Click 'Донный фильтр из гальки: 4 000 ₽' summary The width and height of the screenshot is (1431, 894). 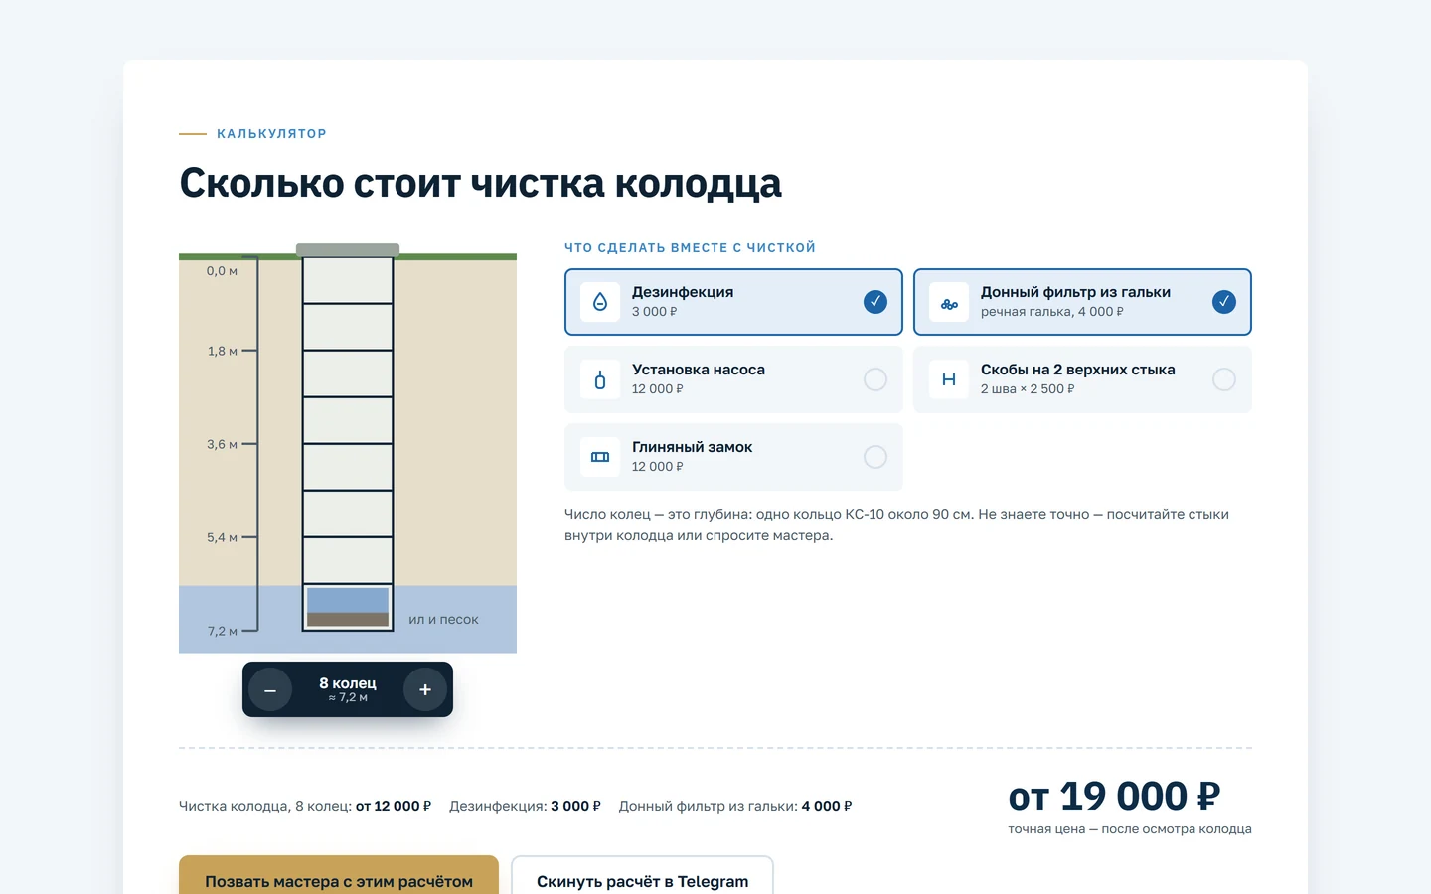coord(735,806)
